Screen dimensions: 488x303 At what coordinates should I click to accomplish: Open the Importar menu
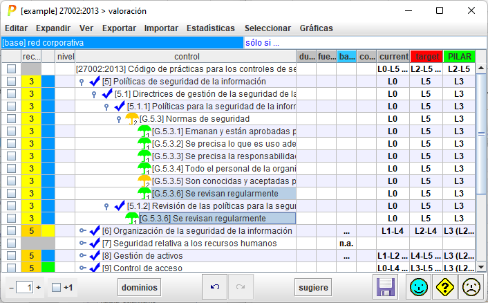coord(161,28)
